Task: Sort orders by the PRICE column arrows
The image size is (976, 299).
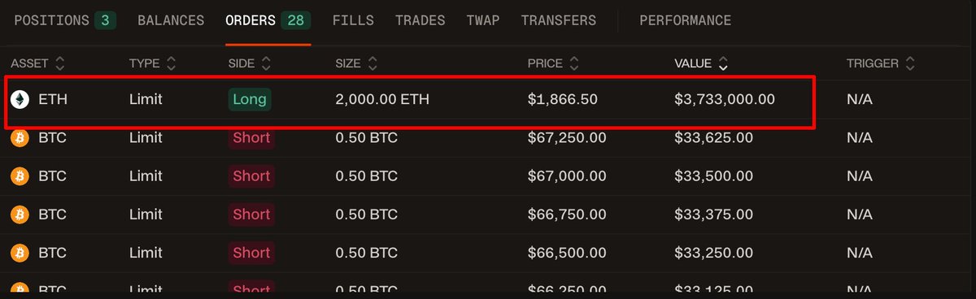Action: [x=573, y=63]
